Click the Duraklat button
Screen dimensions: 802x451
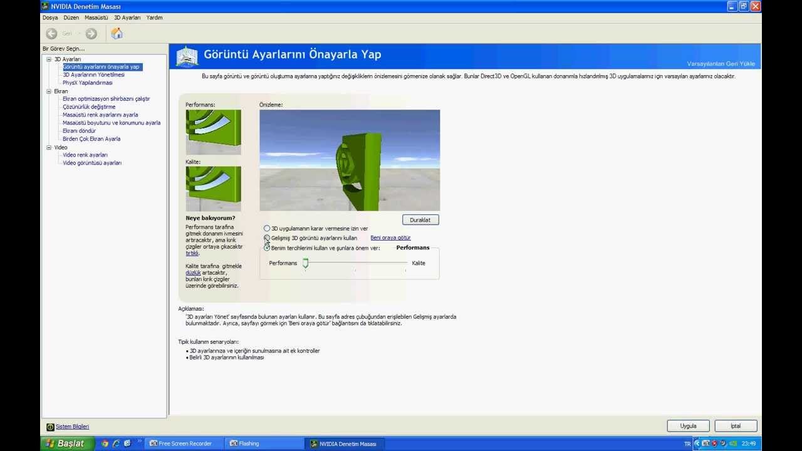click(x=420, y=220)
